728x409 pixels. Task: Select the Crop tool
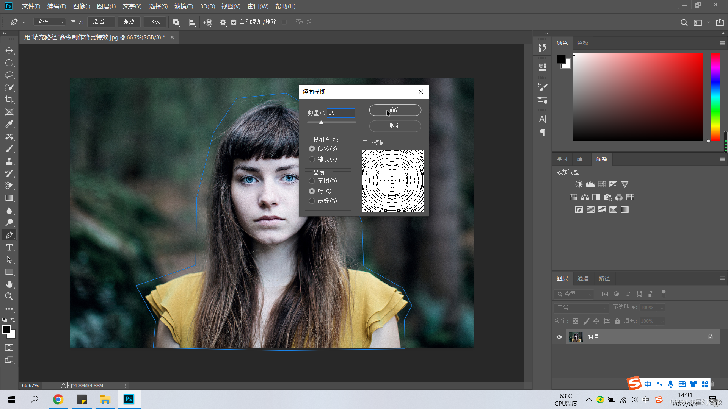(9, 100)
